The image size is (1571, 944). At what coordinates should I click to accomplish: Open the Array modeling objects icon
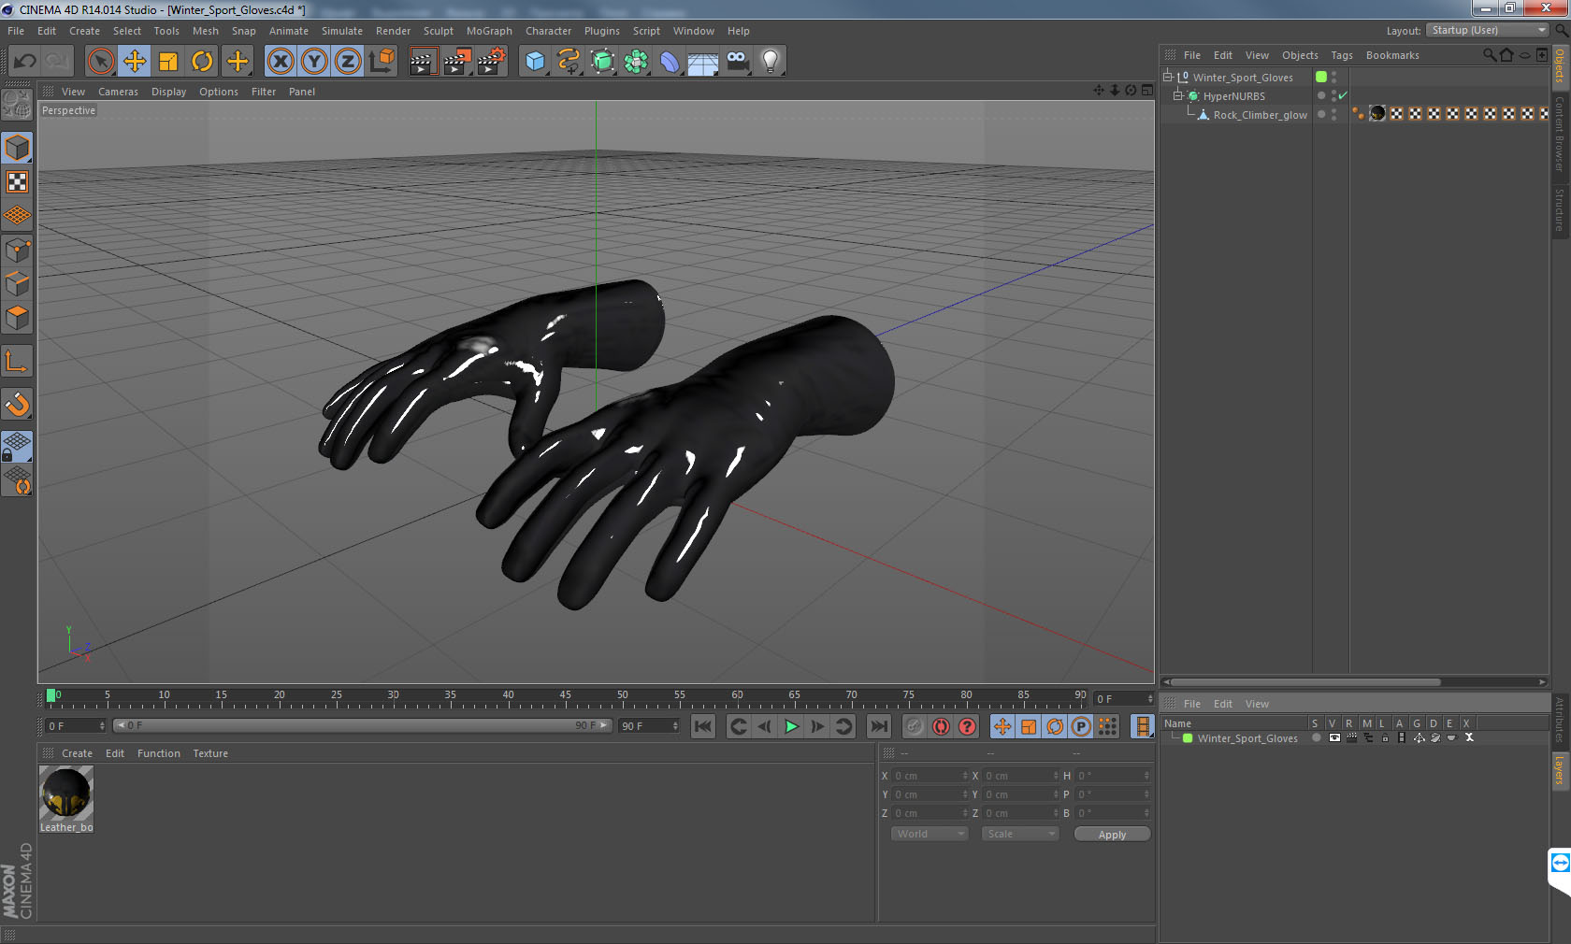(636, 62)
